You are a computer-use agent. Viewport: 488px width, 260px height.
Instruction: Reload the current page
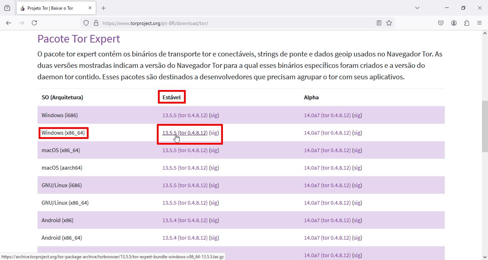click(34, 23)
